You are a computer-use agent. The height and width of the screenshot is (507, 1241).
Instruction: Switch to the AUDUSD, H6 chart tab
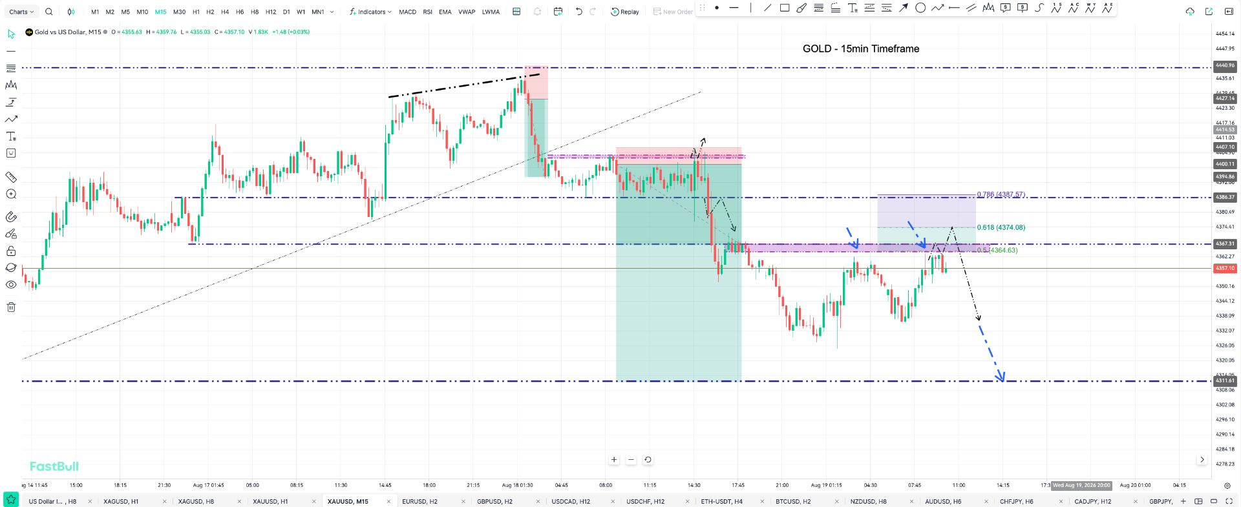click(x=943, y=501)
